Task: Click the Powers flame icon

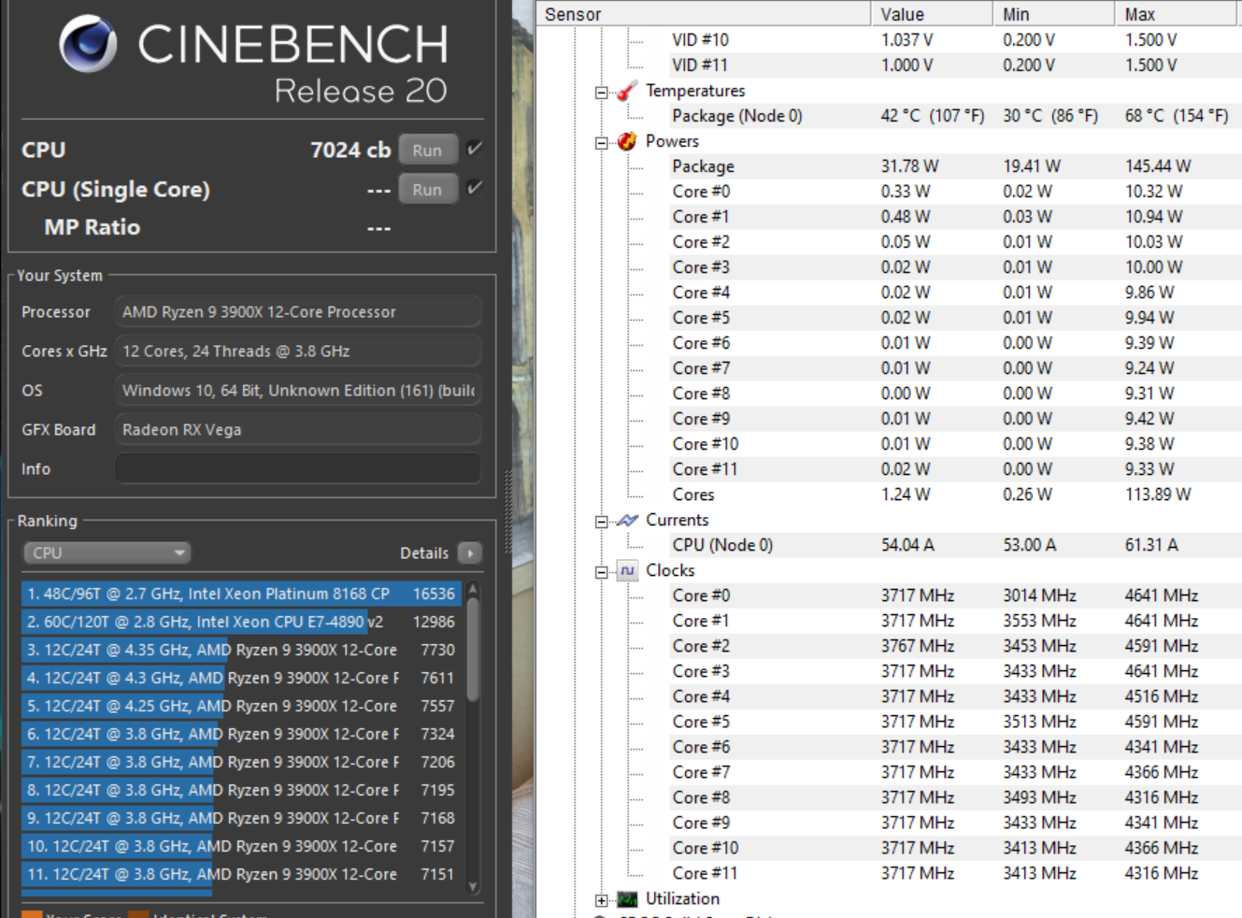Action: point(627,141)
